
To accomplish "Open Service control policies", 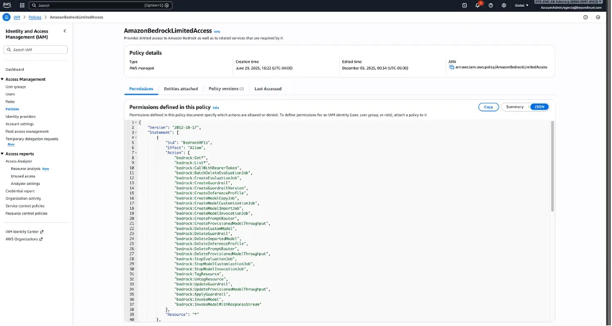I will tap(25, 206).
